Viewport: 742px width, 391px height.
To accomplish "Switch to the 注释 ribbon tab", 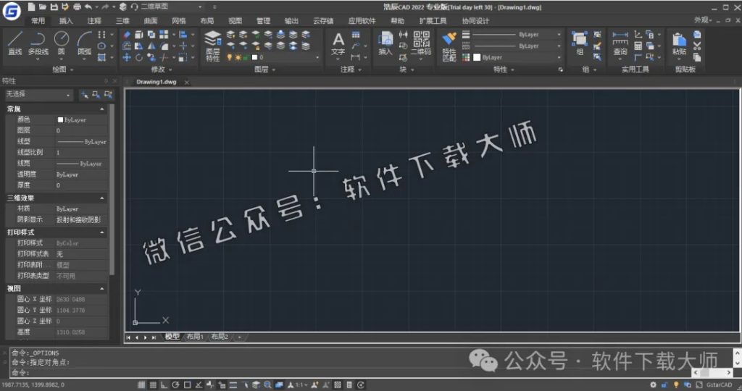I will click(x=94, y=21).
